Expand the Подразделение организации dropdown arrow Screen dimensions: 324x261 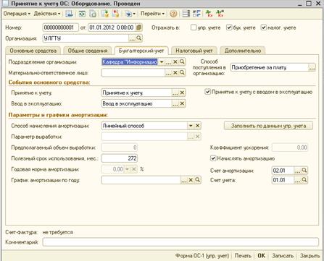coord(162,62)
